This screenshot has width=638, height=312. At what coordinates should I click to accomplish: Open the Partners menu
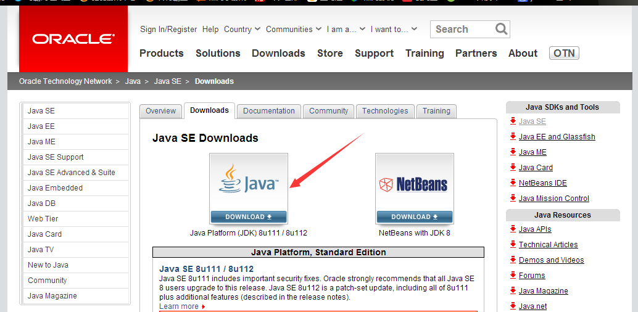(x=476, y=53)
